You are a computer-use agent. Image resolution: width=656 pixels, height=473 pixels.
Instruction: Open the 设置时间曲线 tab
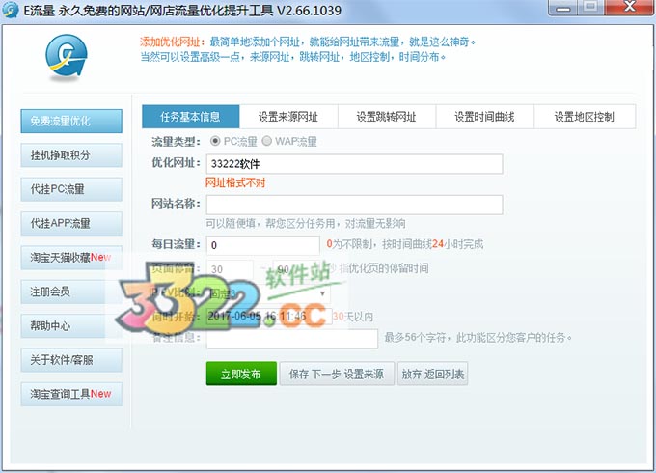click(485, 117)
